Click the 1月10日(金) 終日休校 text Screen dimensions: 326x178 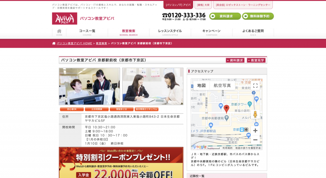pyautogui.click(x=104, y=143)
